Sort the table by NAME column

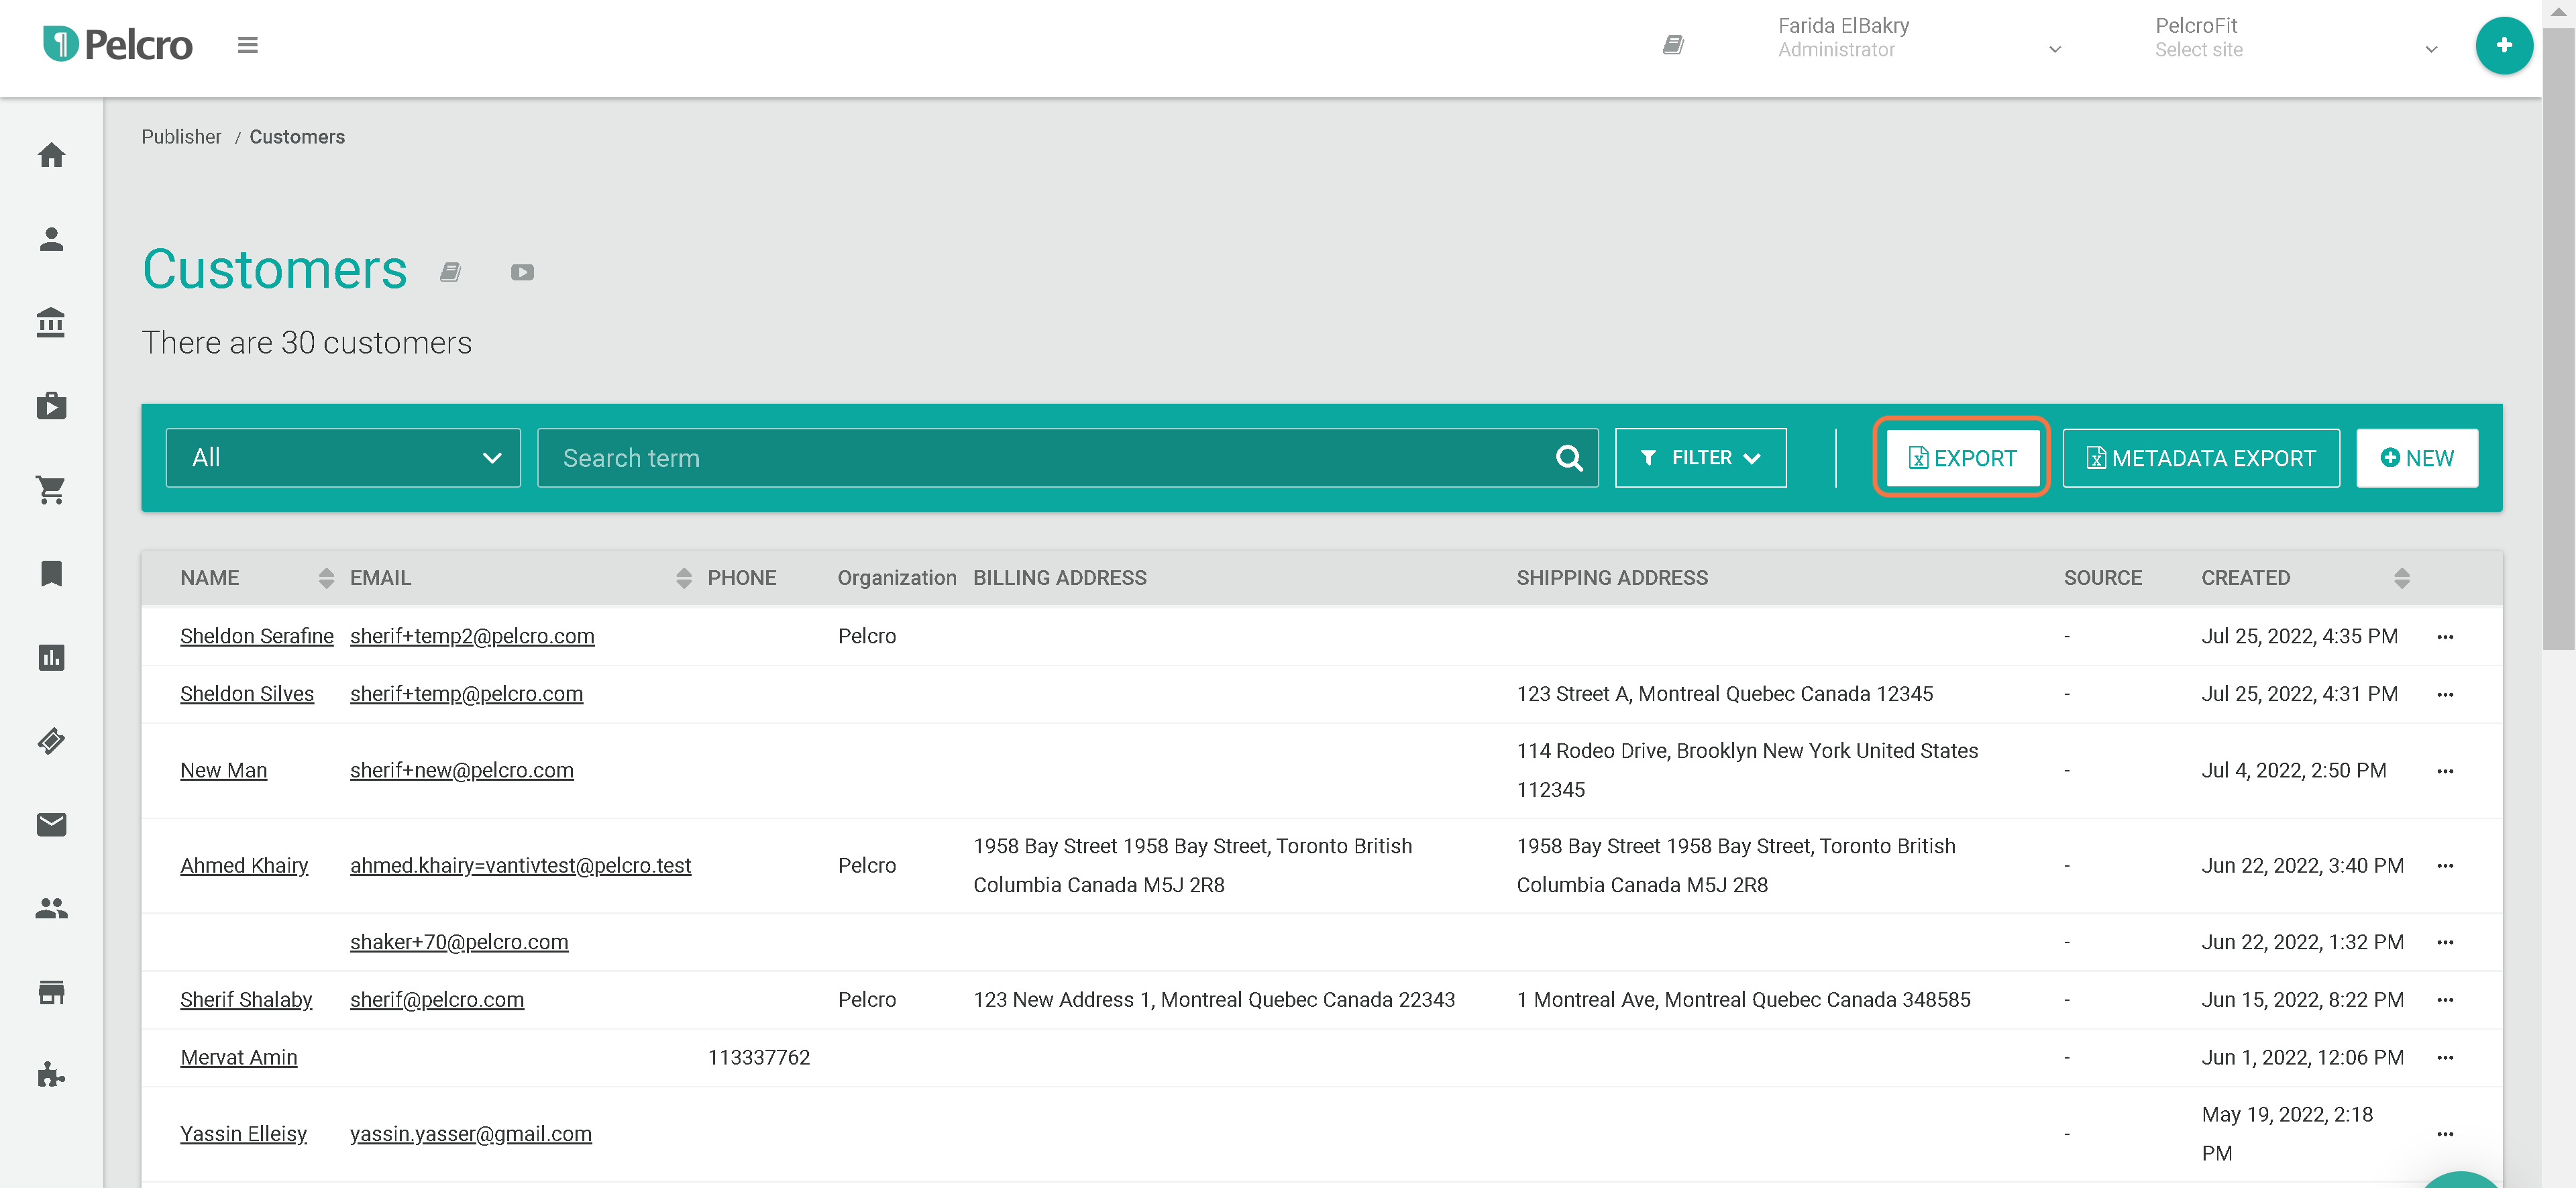point(326,578)
